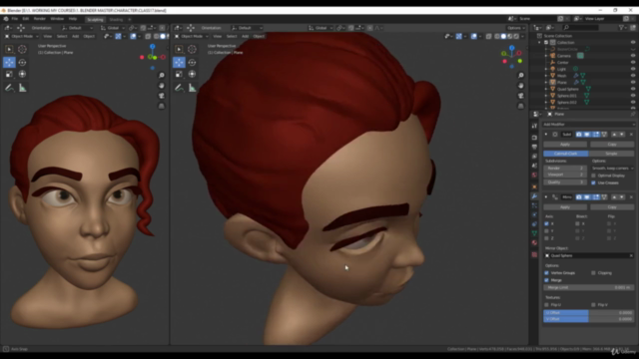
Task: Select the Select Box tool in right viewport
Action: pyautogui.click(x=179, y=49)
